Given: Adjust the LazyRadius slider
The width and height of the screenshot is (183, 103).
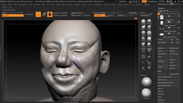Looking at the screenshot, I should (x=111, y=15).
